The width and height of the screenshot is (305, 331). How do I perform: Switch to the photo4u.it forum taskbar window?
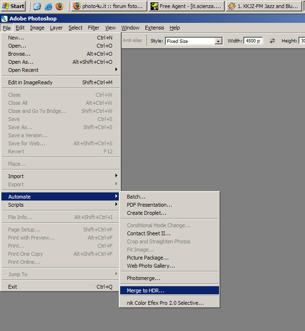pos(109,6)
